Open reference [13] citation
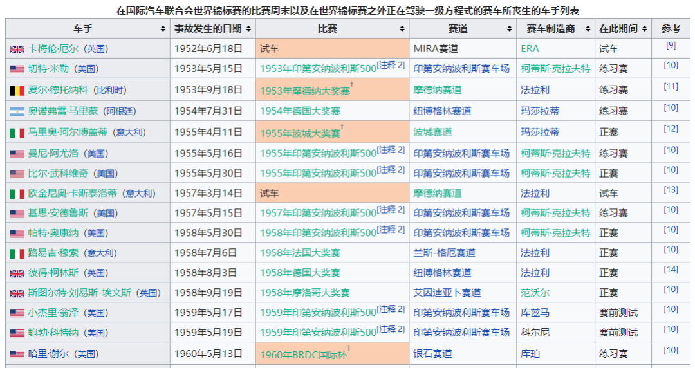695x368 pixels. 671,190
